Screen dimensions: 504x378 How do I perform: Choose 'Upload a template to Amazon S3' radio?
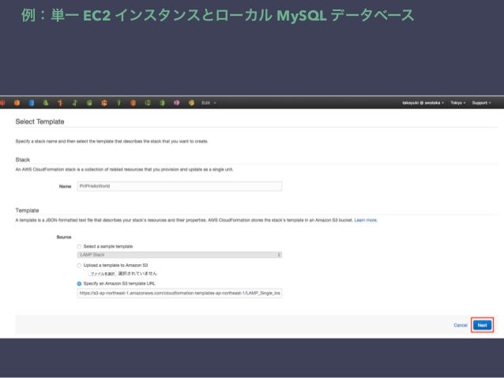coord(79,265)
